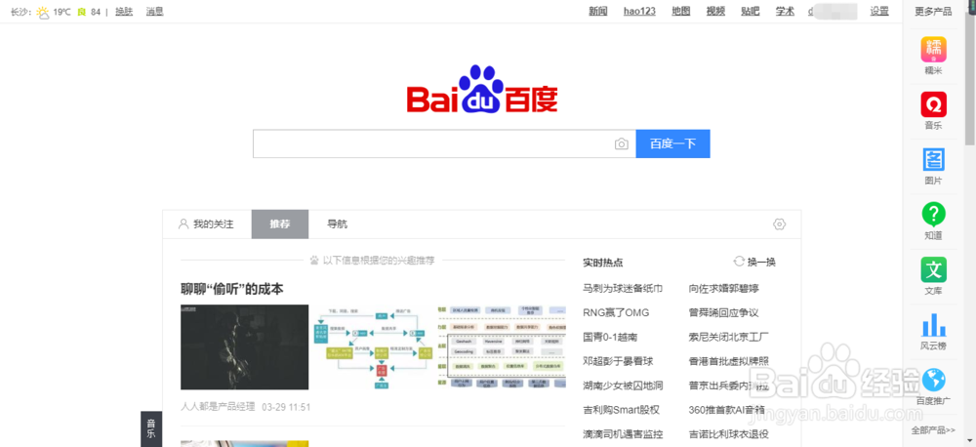Viewport: 976px width, 447px height.
Task: Click the 实时热点 heading
Action: [602, 263]
